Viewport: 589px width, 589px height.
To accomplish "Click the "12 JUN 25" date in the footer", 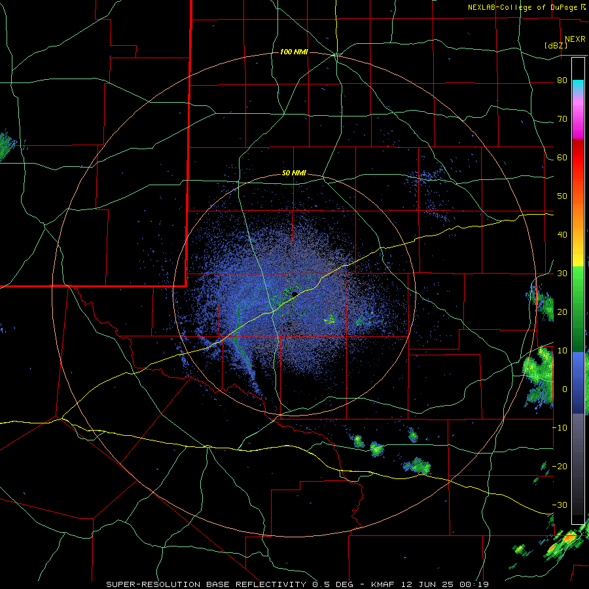I will tap(426, 584).
